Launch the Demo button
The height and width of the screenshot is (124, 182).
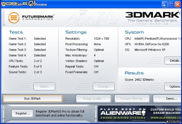pos(167,99)
